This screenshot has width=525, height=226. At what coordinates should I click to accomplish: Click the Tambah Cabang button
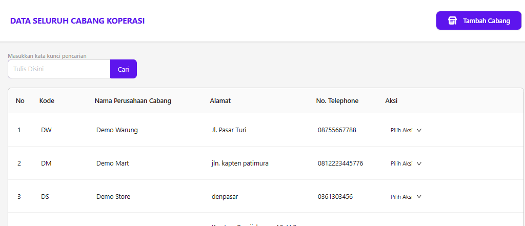(478, 21)
